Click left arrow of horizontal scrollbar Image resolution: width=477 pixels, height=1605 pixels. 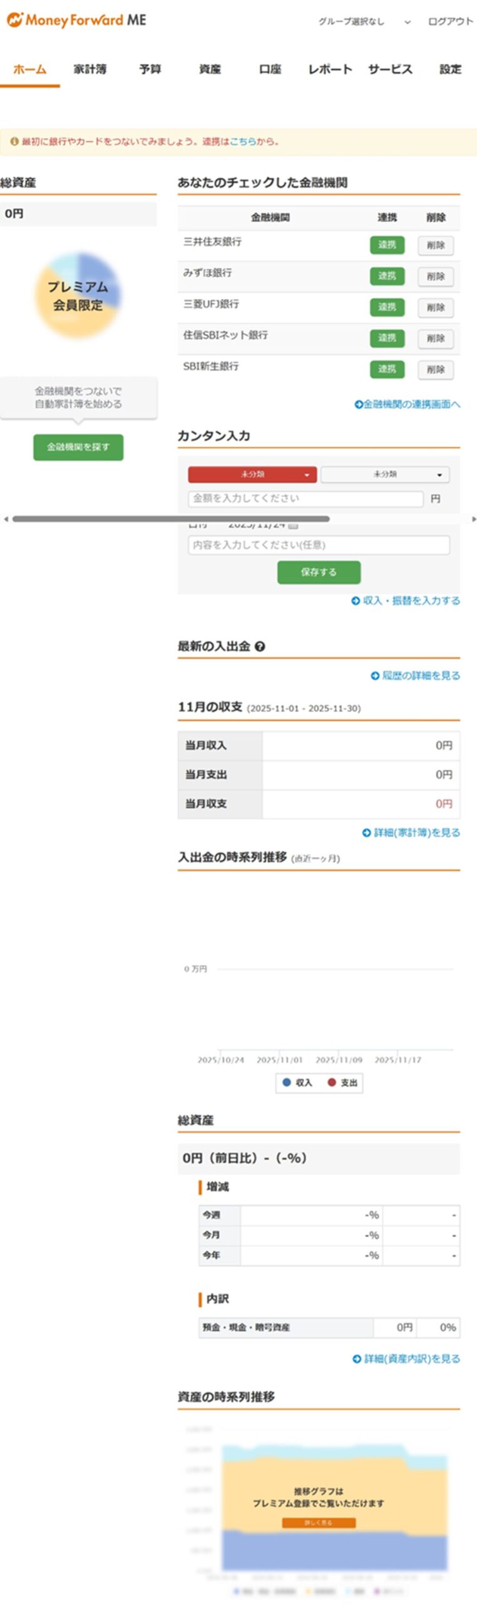click(6, 519)
